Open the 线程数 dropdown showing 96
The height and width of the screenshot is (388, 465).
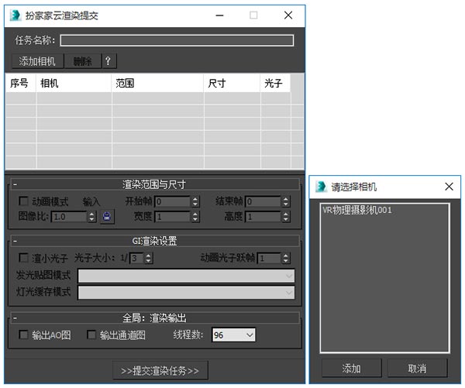coord(233,335)
